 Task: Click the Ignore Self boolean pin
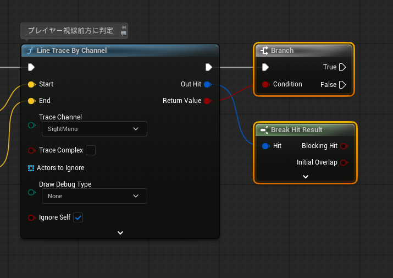point(32,217)
